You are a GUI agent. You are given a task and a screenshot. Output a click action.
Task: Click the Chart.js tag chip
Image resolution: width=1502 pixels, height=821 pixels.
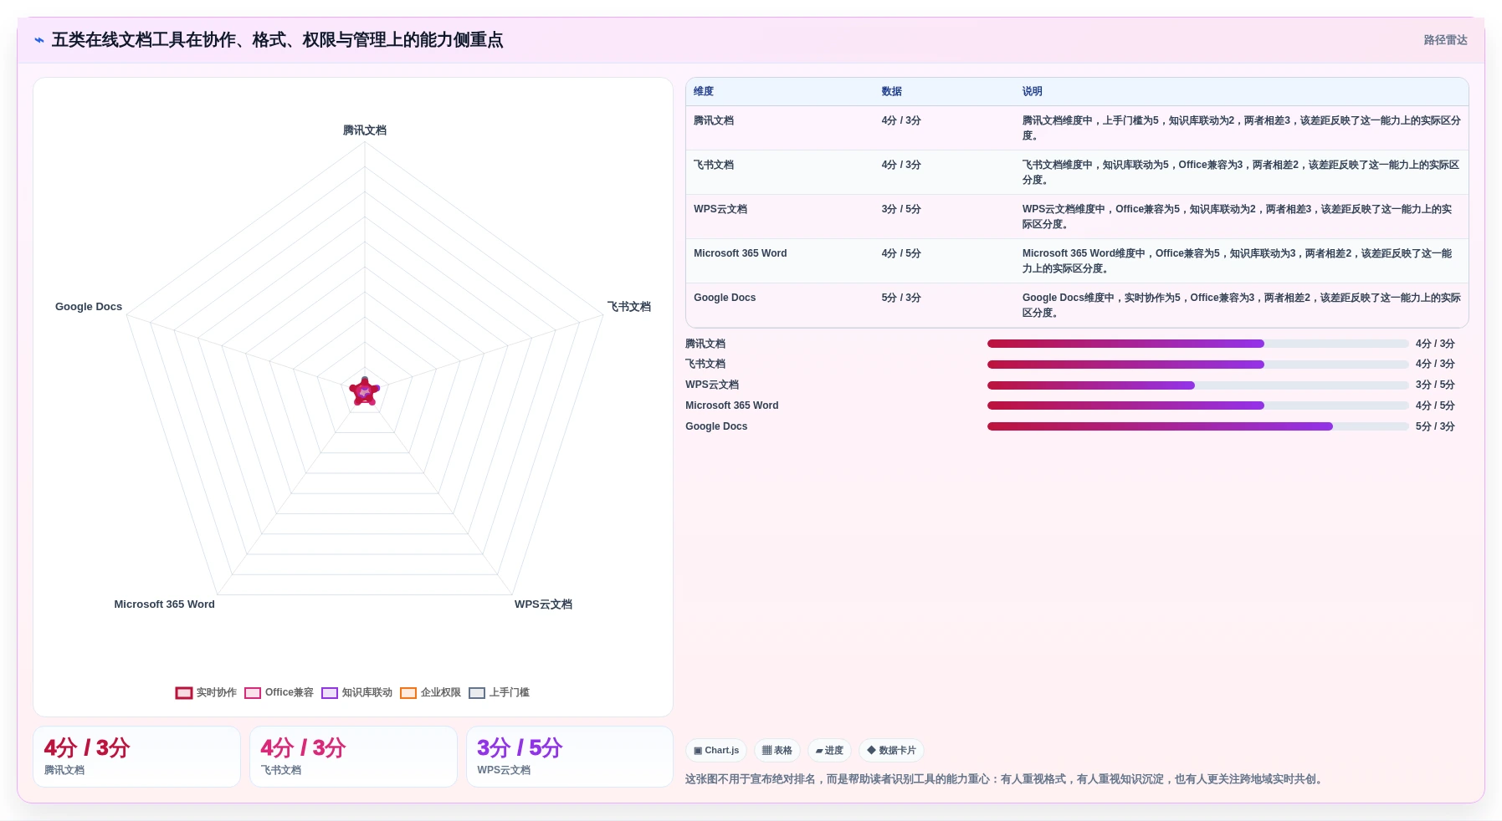[716, 751]
